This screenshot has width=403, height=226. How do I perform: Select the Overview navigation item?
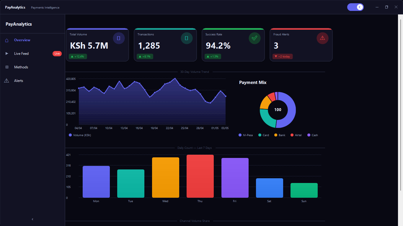click(32, 40)
